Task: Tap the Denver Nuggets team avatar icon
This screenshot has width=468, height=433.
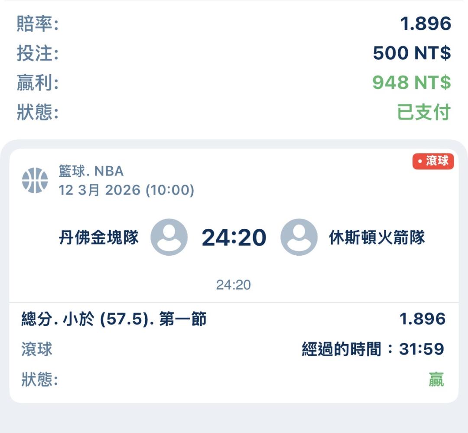Action: [169, 237]
